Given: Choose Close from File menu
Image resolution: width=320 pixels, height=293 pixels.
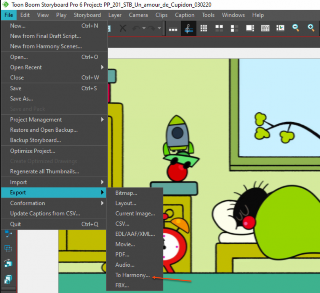Looking at the screenshot, I should pos(54,78).
